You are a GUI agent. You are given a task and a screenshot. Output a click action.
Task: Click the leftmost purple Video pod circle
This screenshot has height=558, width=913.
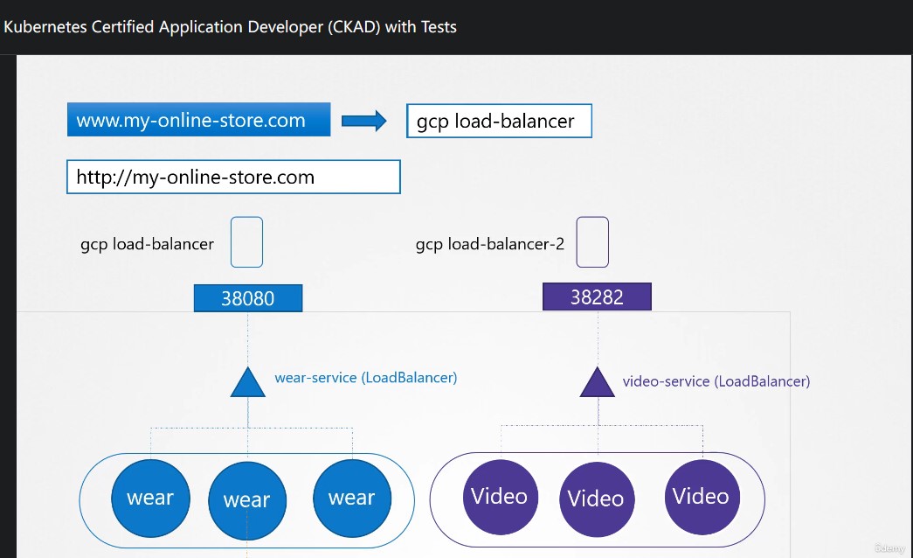click(x=500, y=497)
